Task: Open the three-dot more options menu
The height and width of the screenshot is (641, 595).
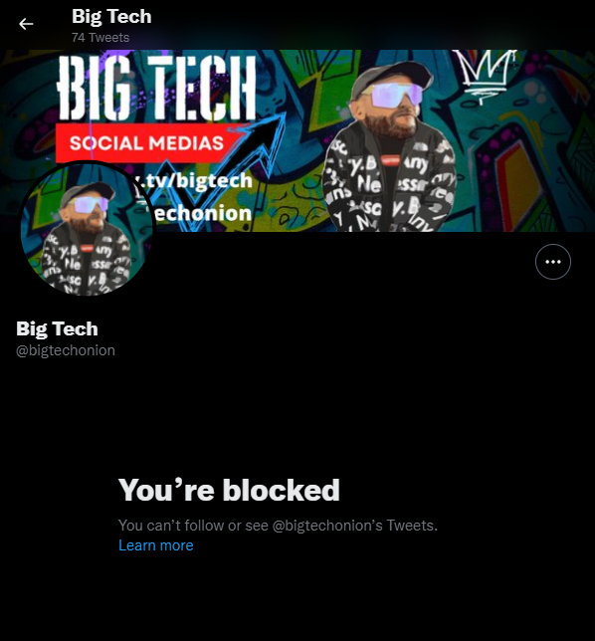Action: point(553,262)
